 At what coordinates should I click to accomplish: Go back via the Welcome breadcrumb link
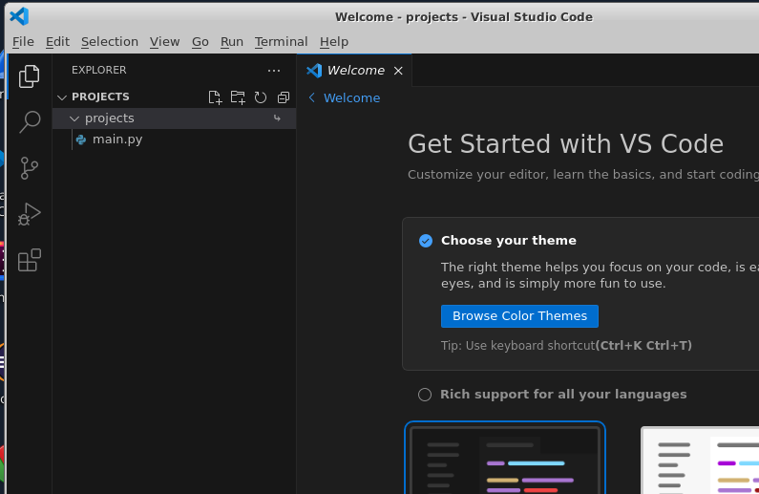[350, 98]
